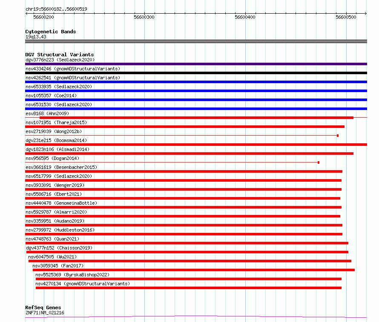Open variant esv8168 (Ahn2009) label
This screenshot has width=379, height=322.
[47, 113]
